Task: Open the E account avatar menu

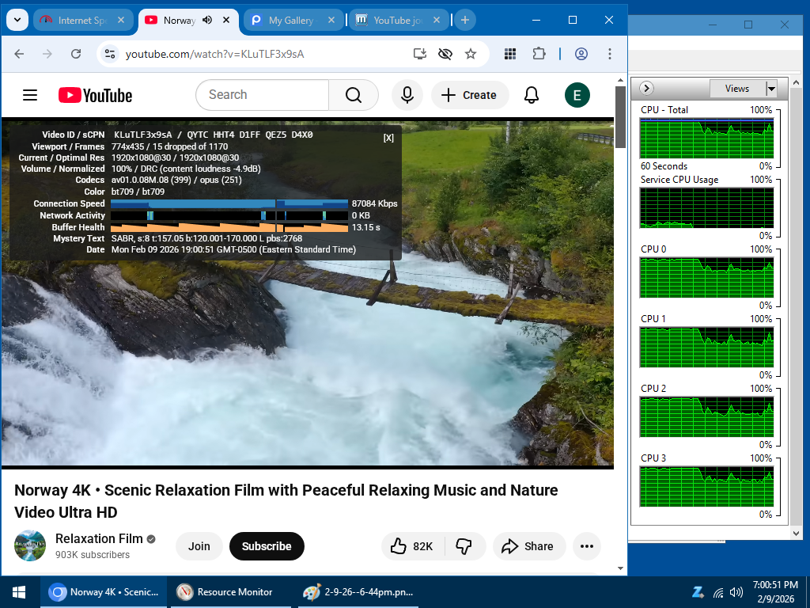Action: (x=577, y=95)
